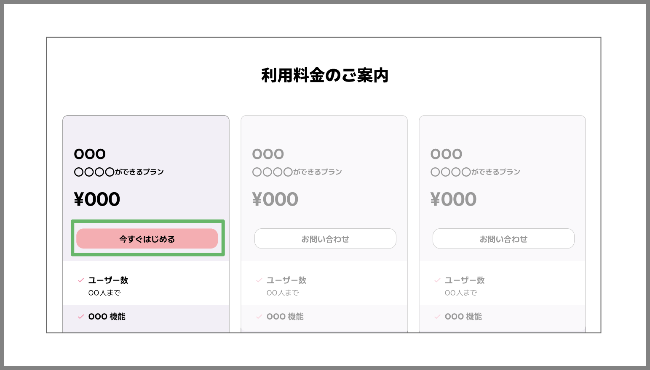Click the checkmark beside ユーザー数 in right plan
This screenshot has width=650, height=370.
point(437,280)
